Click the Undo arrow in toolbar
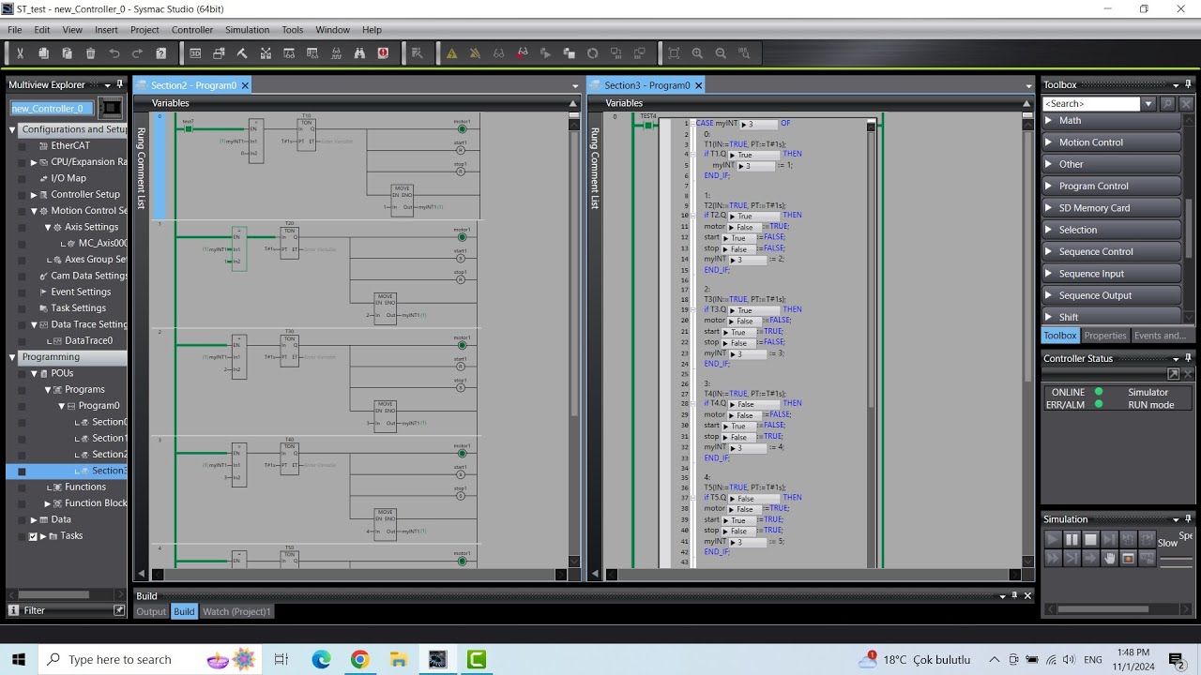Screen dimensions: 1201x675 (114, 53)
